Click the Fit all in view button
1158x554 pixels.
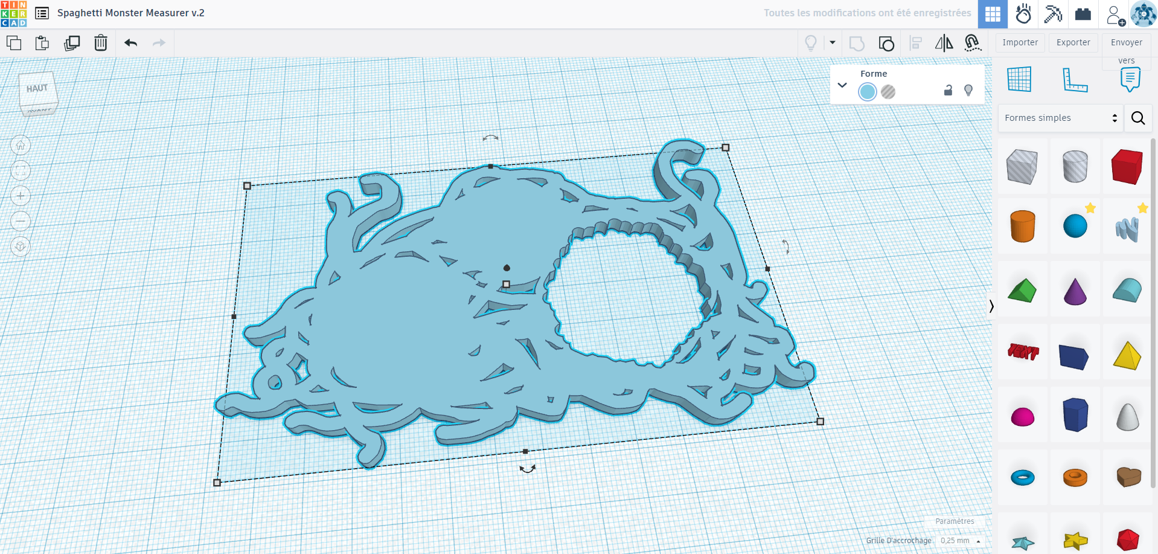click(x=21, y=170)
